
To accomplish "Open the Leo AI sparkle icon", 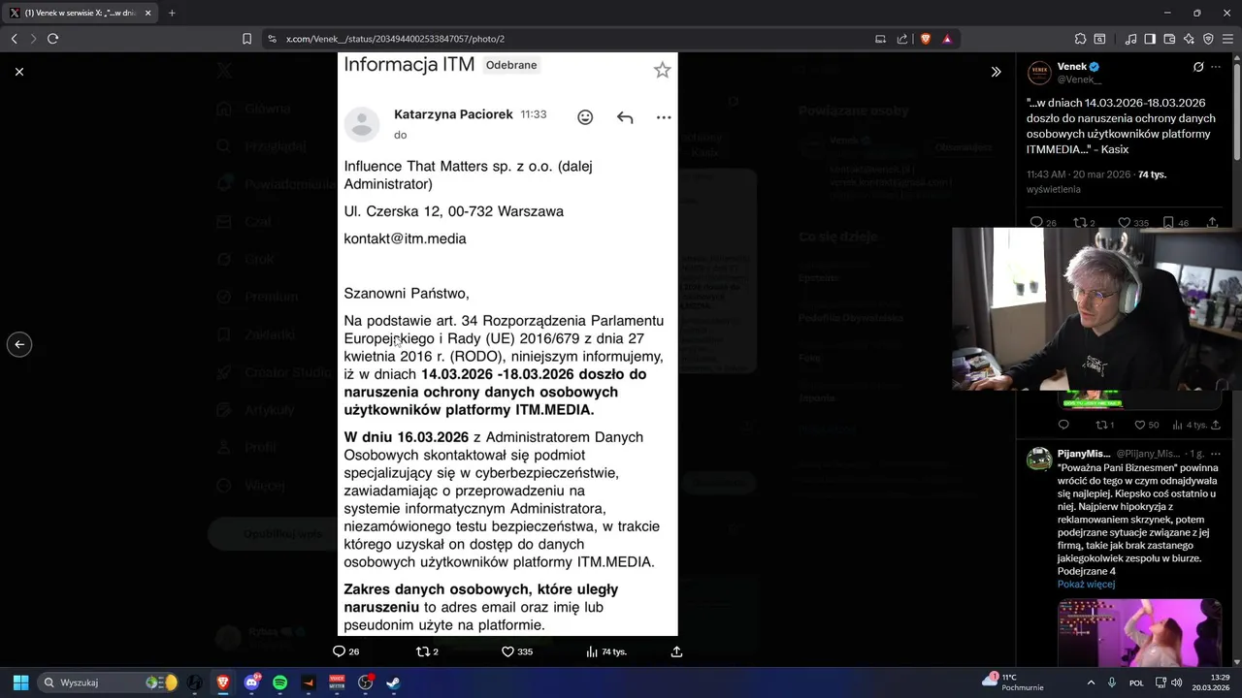I will 1189,39.
